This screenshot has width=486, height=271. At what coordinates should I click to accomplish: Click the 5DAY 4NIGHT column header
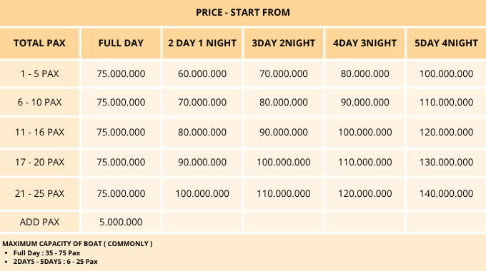446,43
